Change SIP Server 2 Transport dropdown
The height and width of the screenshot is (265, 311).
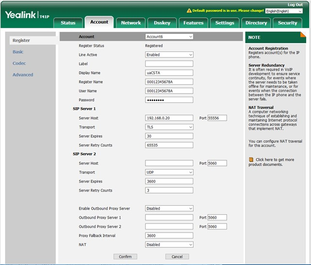pyautogui.click(x=169, y=172)
